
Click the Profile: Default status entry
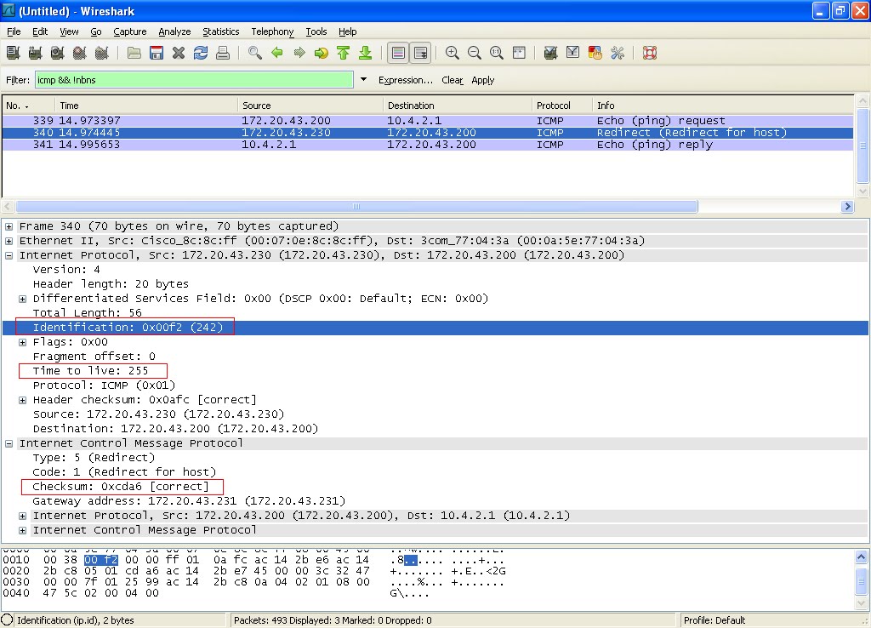pyautogui.click(x=714, y=620)
